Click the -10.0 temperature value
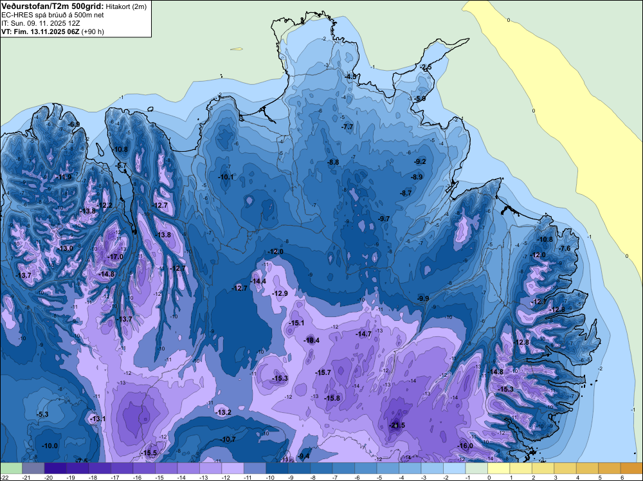 (x=50, y=446)
